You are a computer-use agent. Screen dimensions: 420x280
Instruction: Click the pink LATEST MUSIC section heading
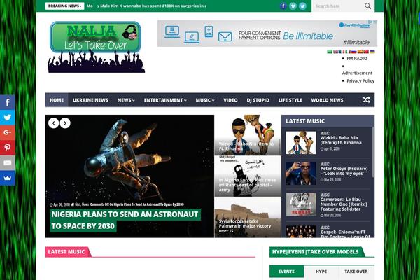tap(66, 252)
